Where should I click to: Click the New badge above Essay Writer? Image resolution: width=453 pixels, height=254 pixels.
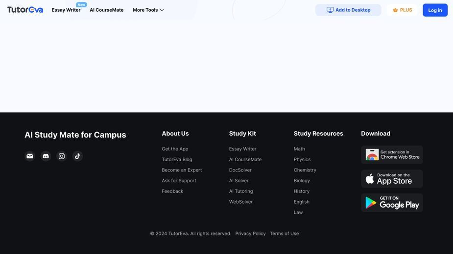[x=81, y=4]
